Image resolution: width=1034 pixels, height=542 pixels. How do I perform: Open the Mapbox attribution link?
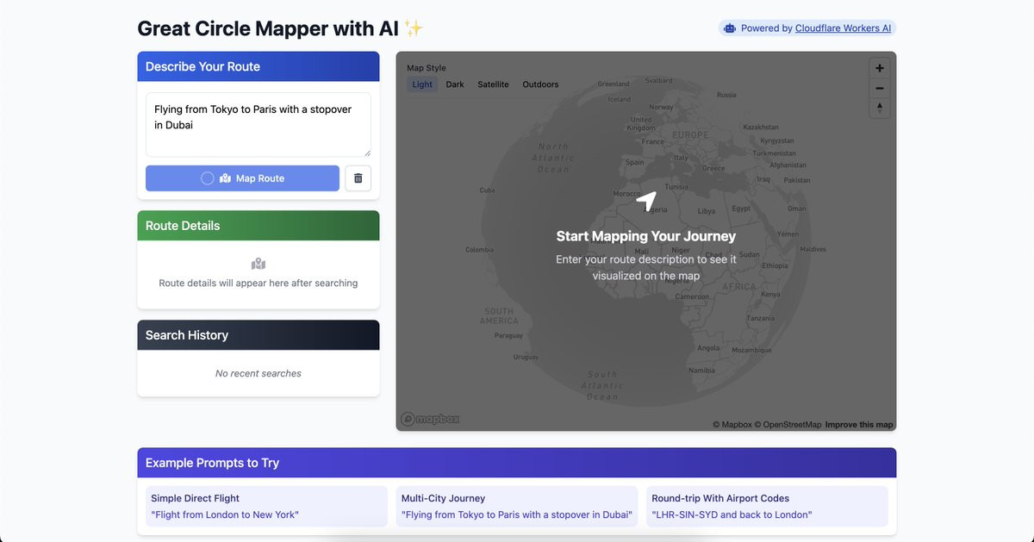coord(732,425)
